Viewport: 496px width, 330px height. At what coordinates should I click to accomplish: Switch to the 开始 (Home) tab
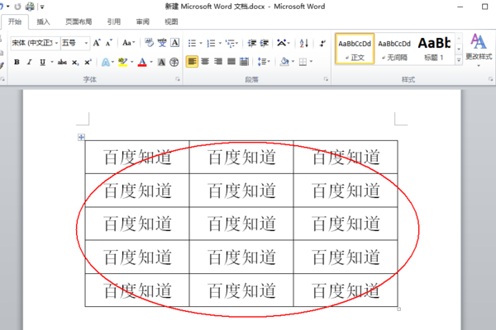coord(15,21)
